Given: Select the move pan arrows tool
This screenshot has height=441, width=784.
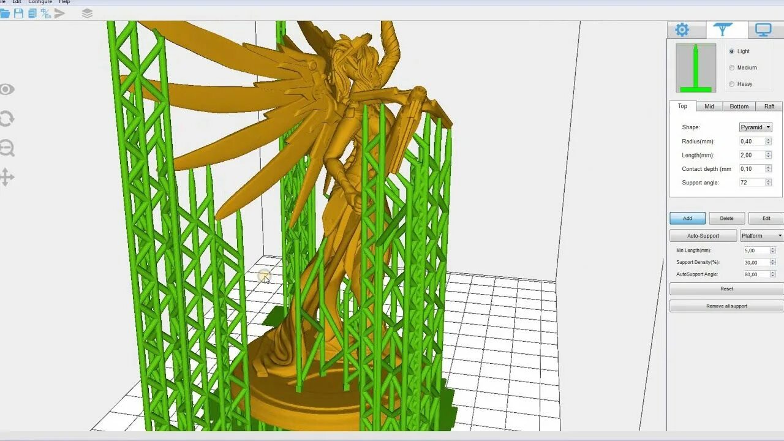Looking at the screenshot, I should tap(6, 178).
